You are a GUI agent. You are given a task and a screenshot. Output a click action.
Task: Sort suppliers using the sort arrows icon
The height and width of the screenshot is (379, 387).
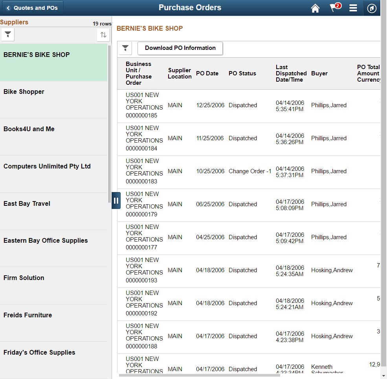pos(103,35)
